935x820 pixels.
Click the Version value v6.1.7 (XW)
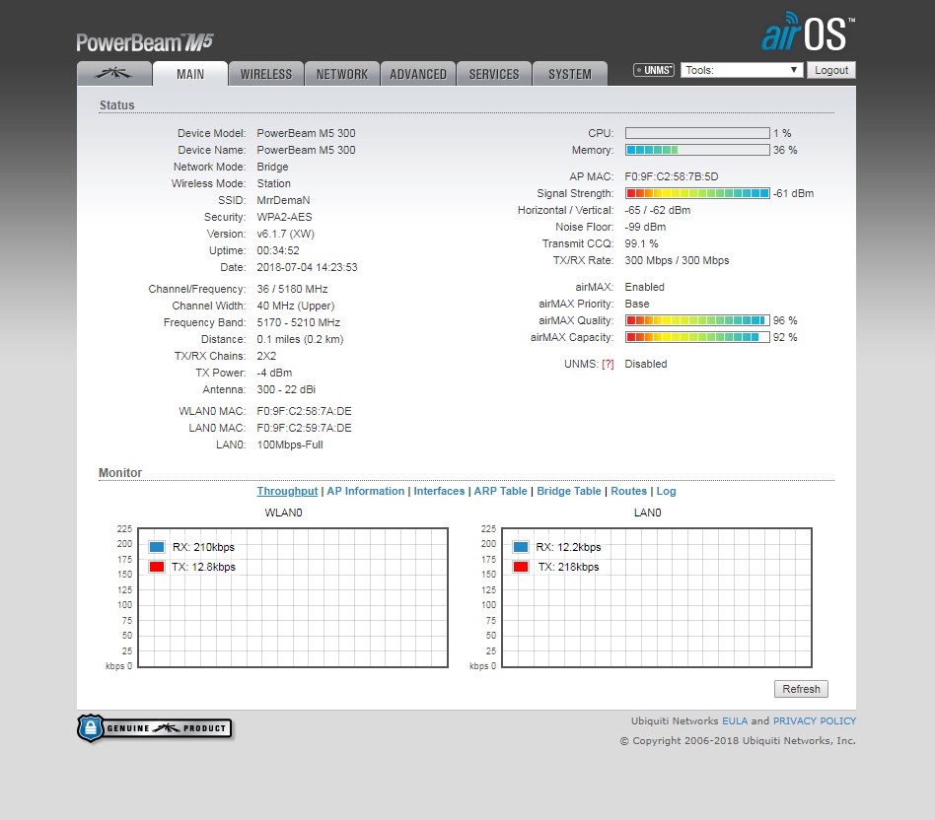tap(286, 234)
